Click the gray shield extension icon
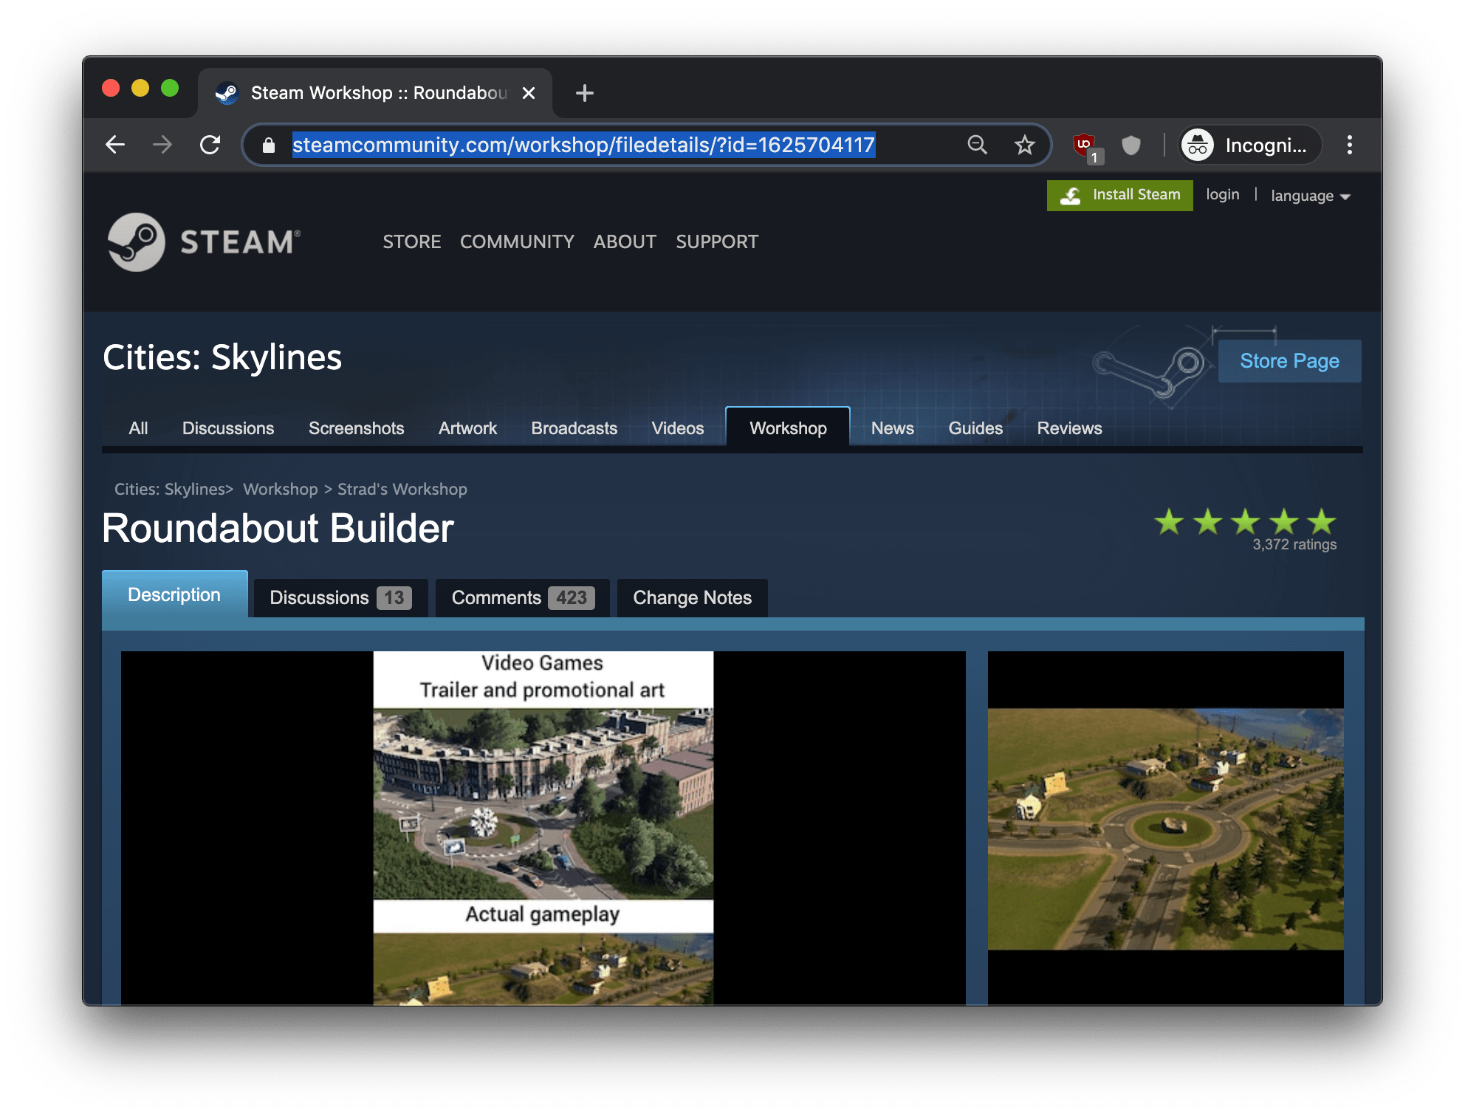Image resolution: width=1465 pixels, height=1115 pixels. point(1131,145)
